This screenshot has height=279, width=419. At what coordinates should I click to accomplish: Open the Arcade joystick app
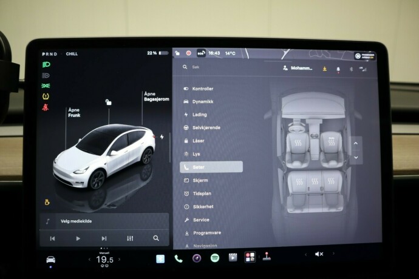click(x=267, y=257)
